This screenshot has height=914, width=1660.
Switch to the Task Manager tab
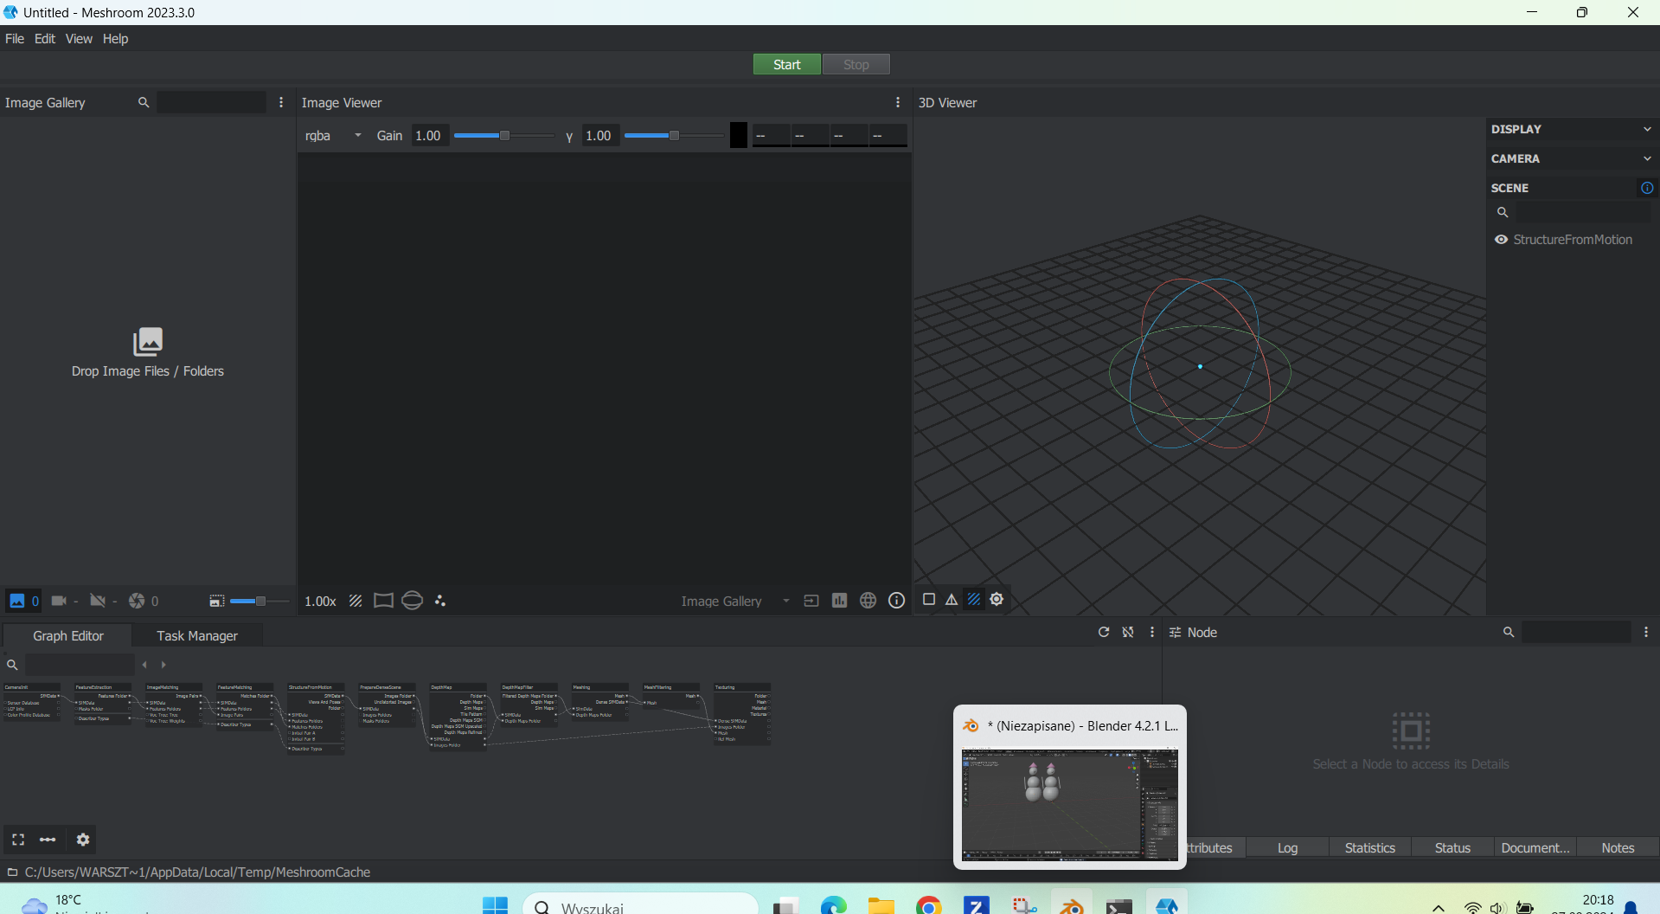click(x=197, y=636)
